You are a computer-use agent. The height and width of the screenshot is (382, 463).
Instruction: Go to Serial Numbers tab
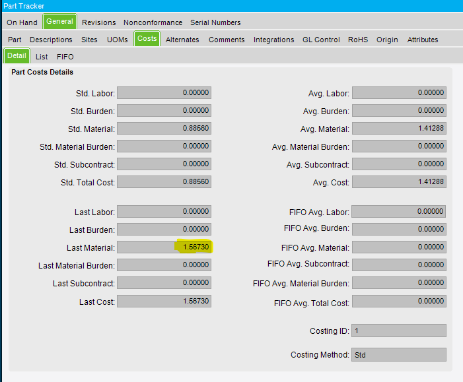(x=215, y=22)
